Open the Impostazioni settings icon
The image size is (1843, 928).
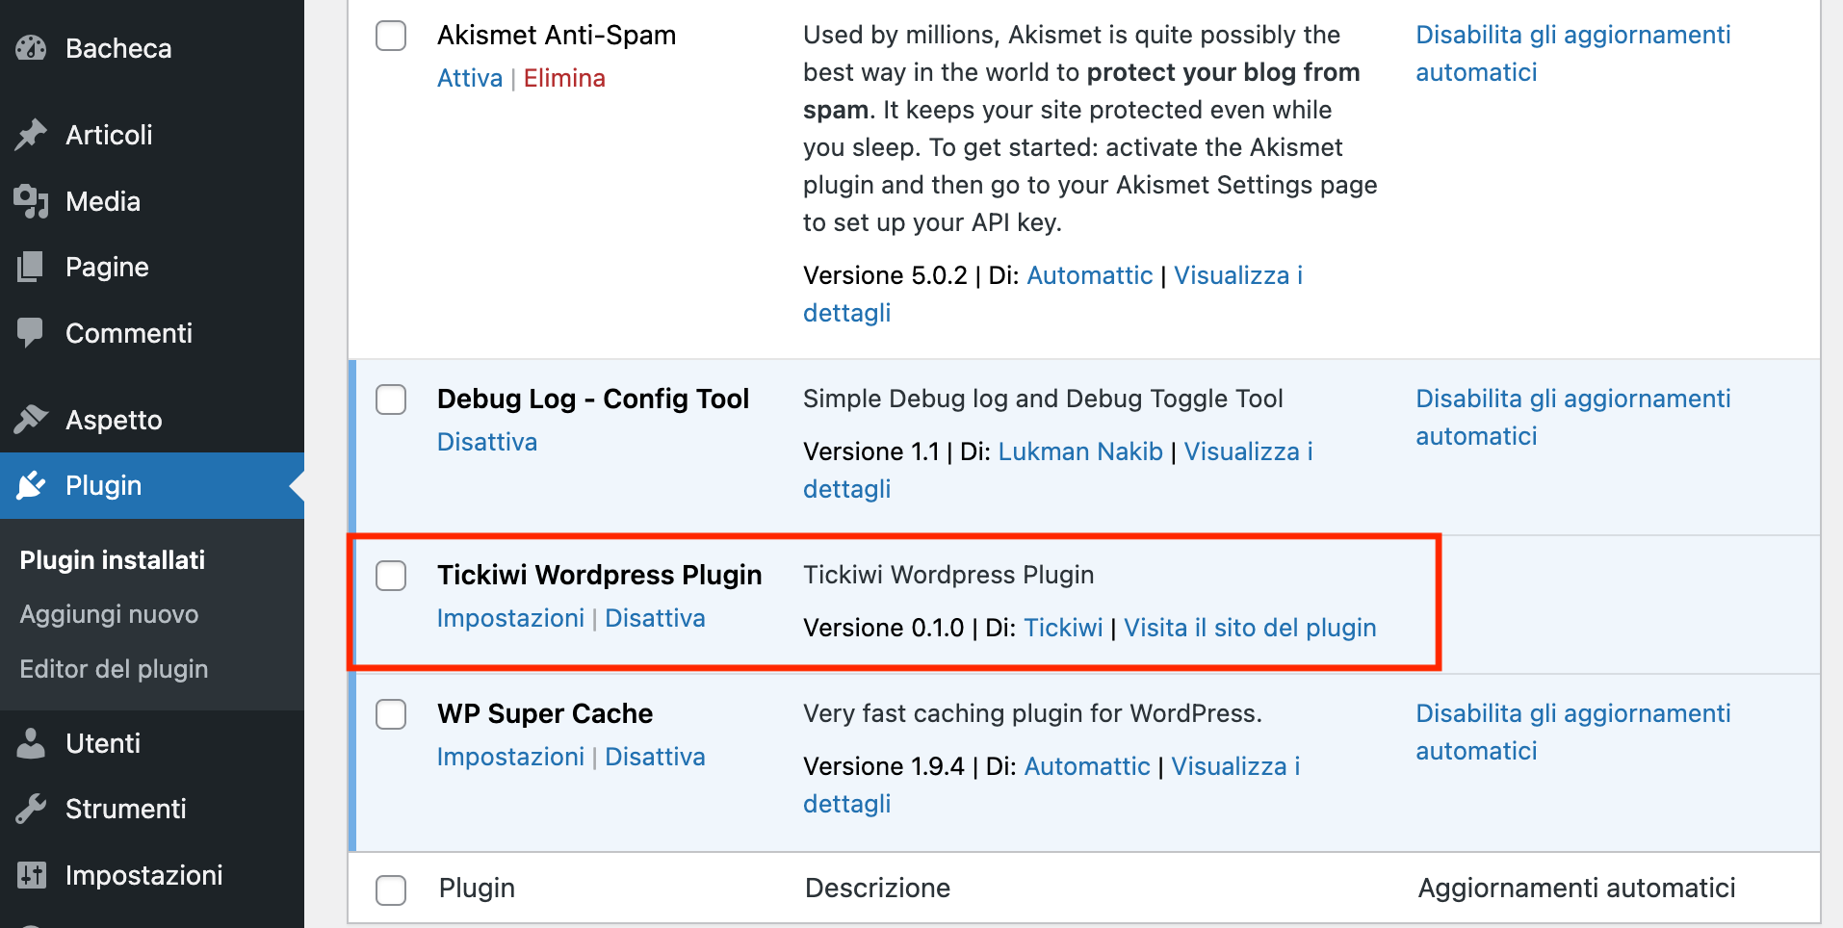pos(32,874)
